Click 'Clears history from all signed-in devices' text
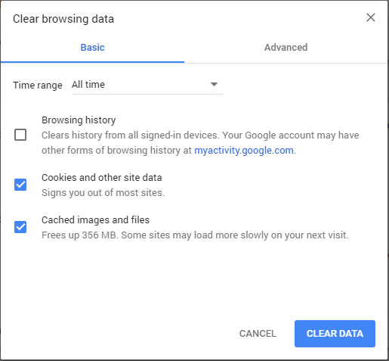 (x=130, y=135)
